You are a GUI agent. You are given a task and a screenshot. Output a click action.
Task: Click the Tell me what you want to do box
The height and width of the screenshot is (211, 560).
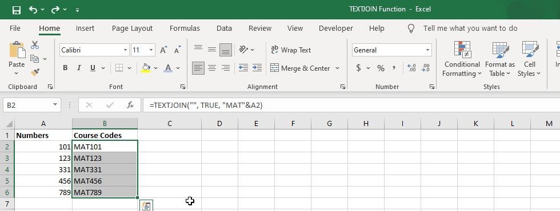(470, 28)
